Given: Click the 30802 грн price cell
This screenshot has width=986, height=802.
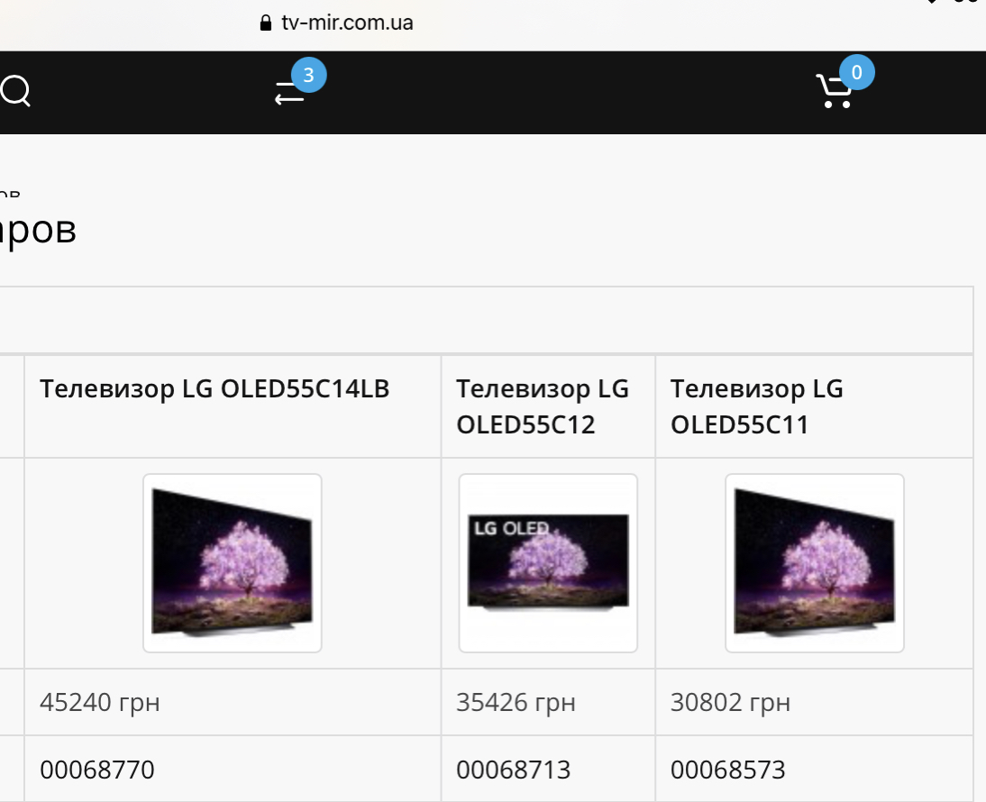Looking at the screenshot, I should (815, 702).
